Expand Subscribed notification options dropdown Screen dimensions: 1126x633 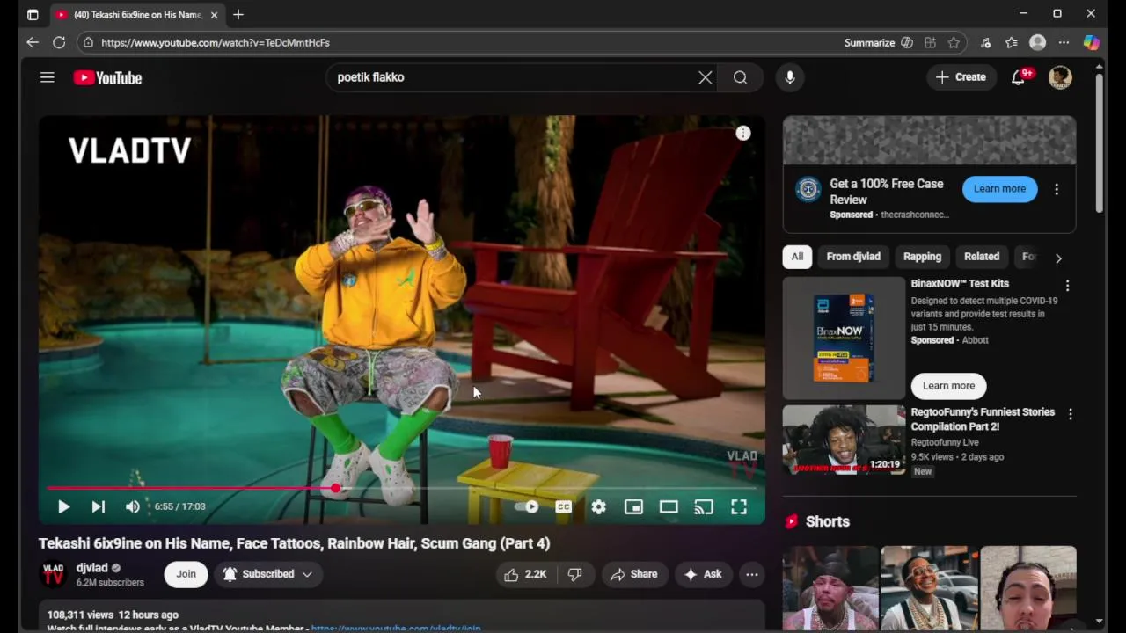tap(267, 574)
